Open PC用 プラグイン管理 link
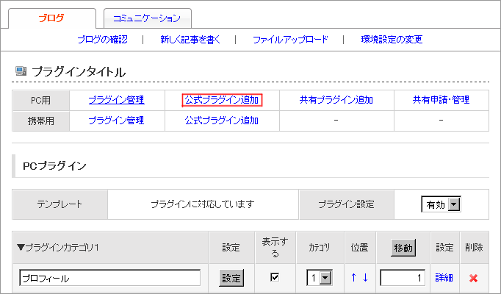 (116, 100)
